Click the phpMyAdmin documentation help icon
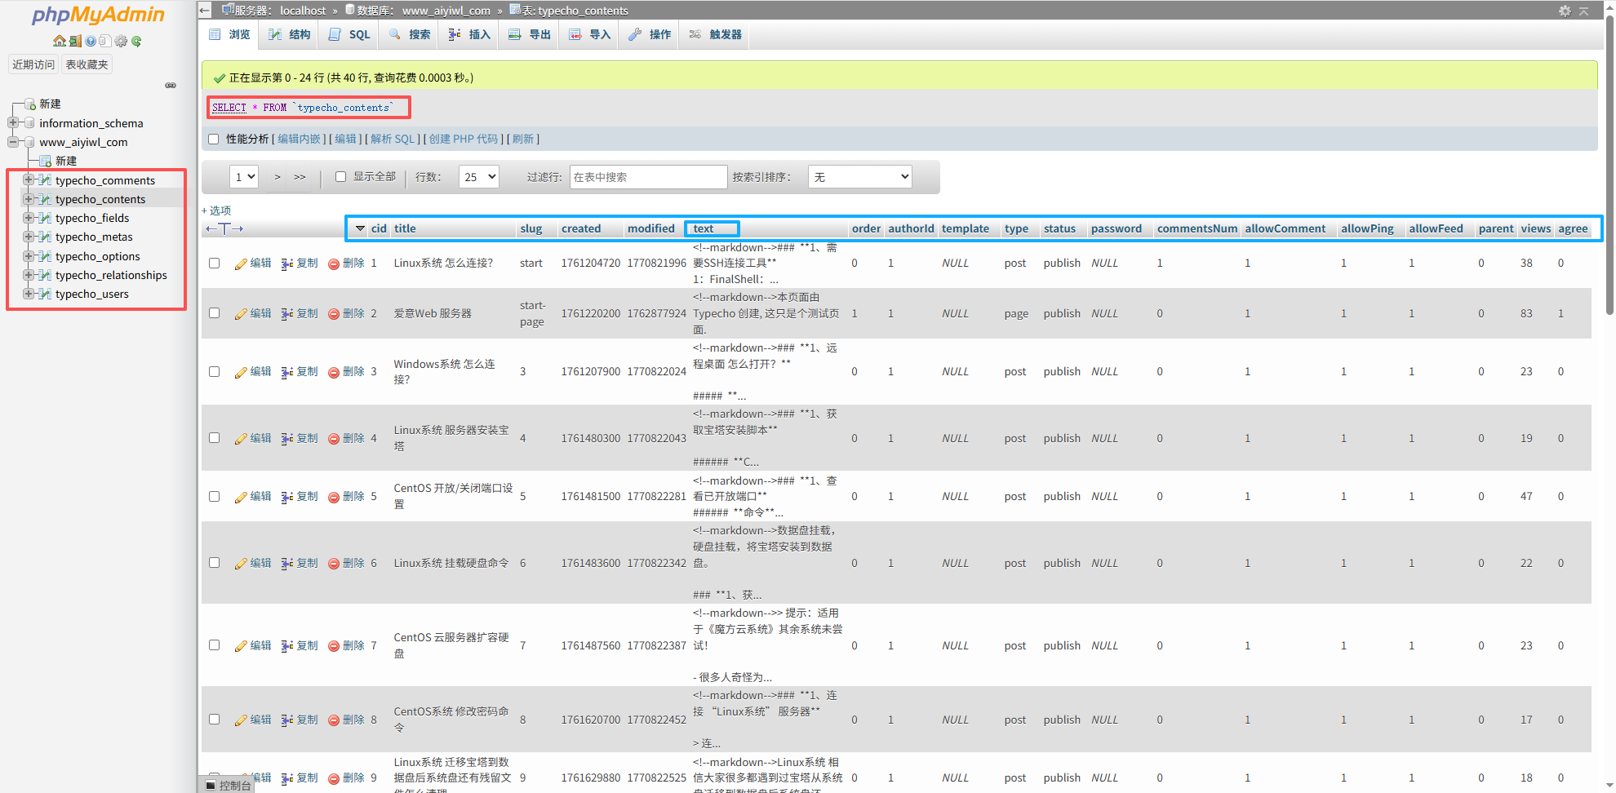 [91, 41]
